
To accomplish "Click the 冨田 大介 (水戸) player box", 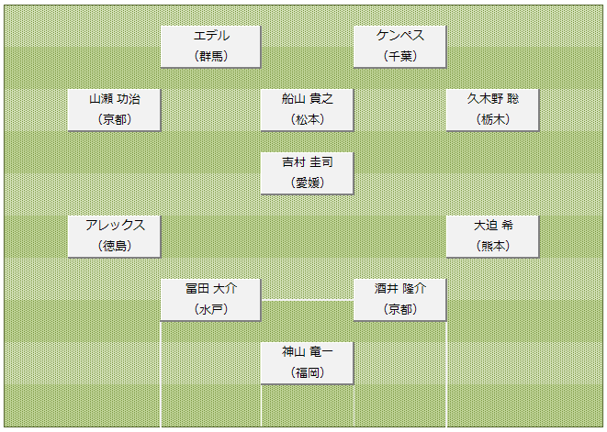I will click(x=210, y=300).
